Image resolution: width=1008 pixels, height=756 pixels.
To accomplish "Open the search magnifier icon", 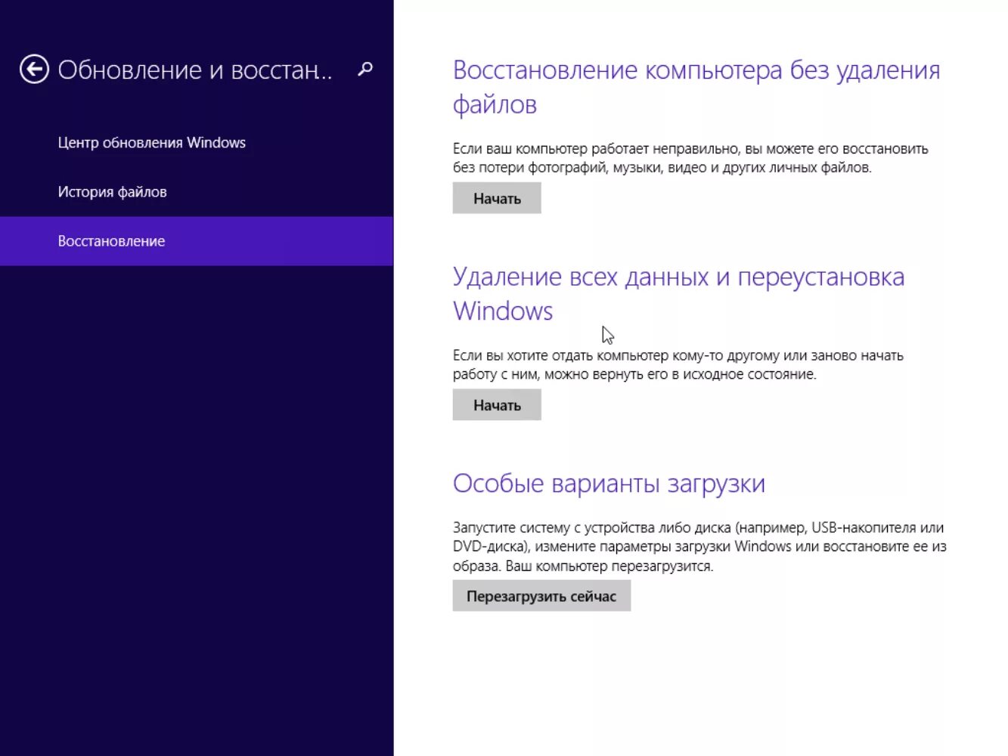I will (x=365, y=70).
